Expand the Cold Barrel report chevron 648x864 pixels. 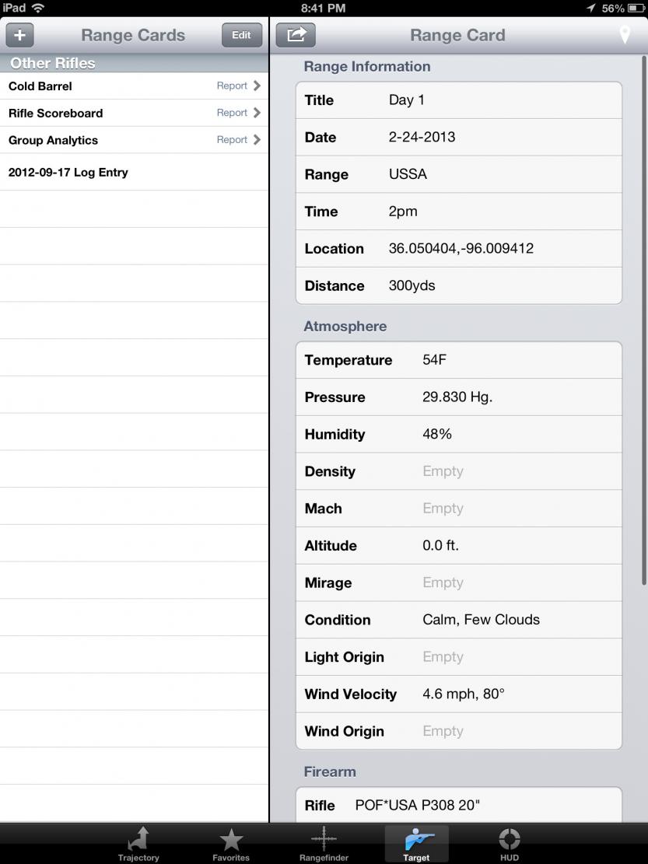pos(256,86)
